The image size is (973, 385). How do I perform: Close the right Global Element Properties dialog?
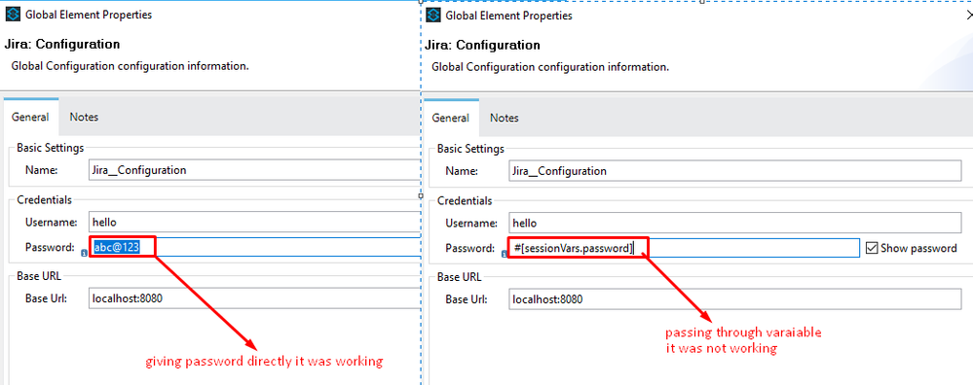pos(969,16)
